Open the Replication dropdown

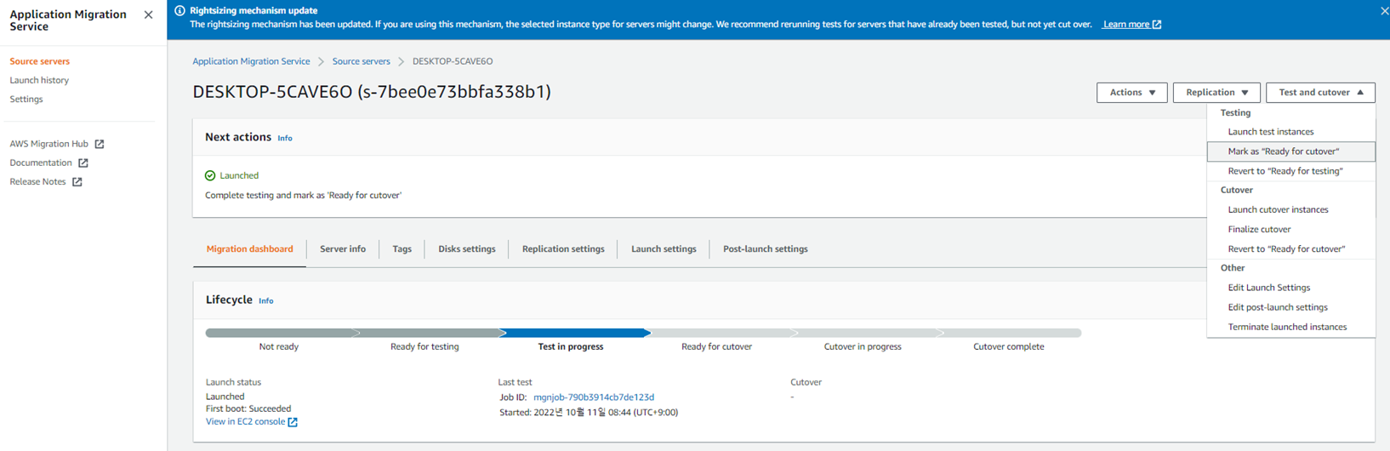1216,92
